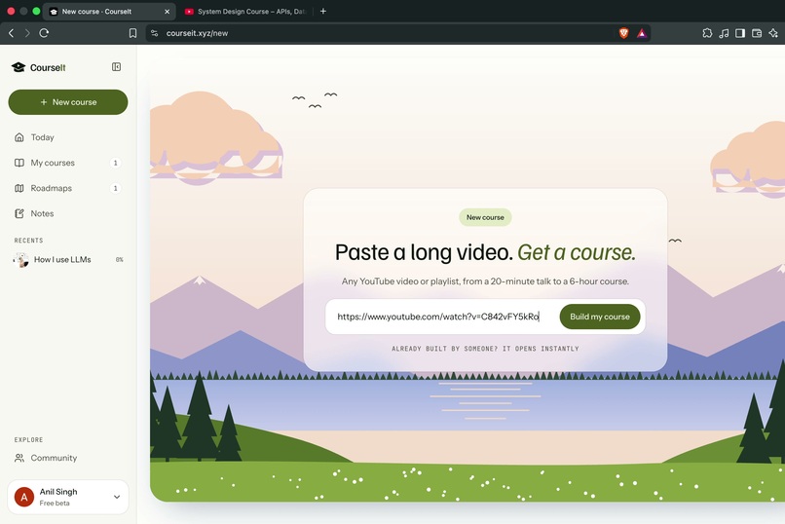Click the 0% progress label
The width and height of the screenshot is (785, 524).
tap(119, 260)
